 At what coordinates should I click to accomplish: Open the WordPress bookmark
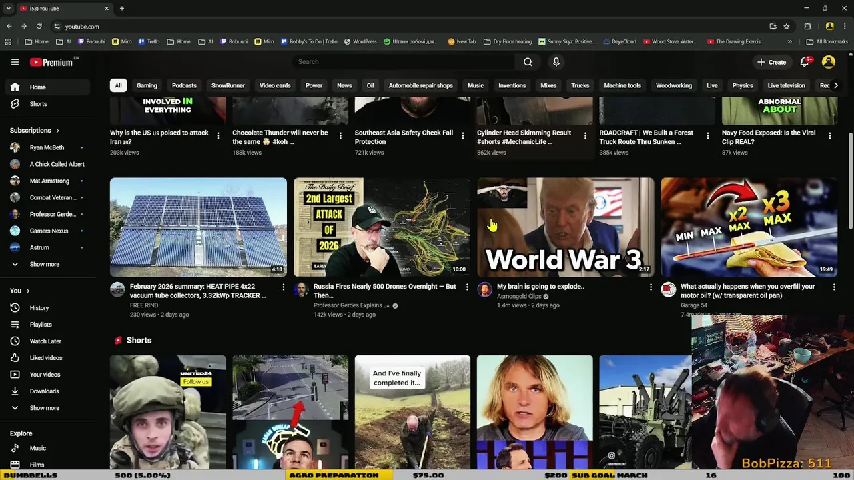360,41
